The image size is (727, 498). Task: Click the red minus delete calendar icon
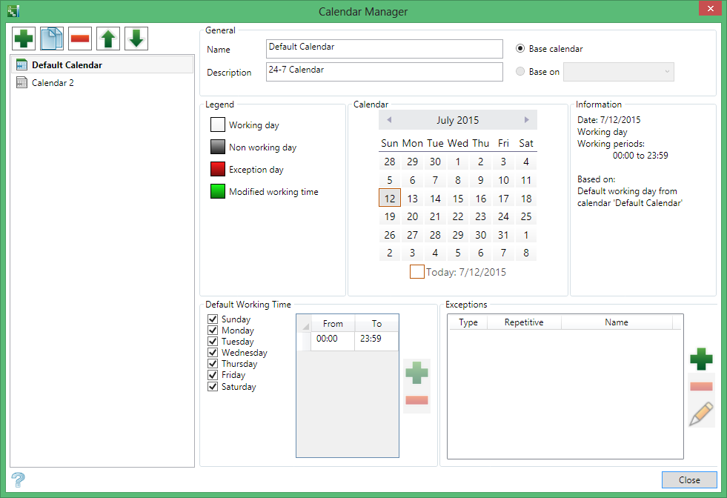pos(80,38)
